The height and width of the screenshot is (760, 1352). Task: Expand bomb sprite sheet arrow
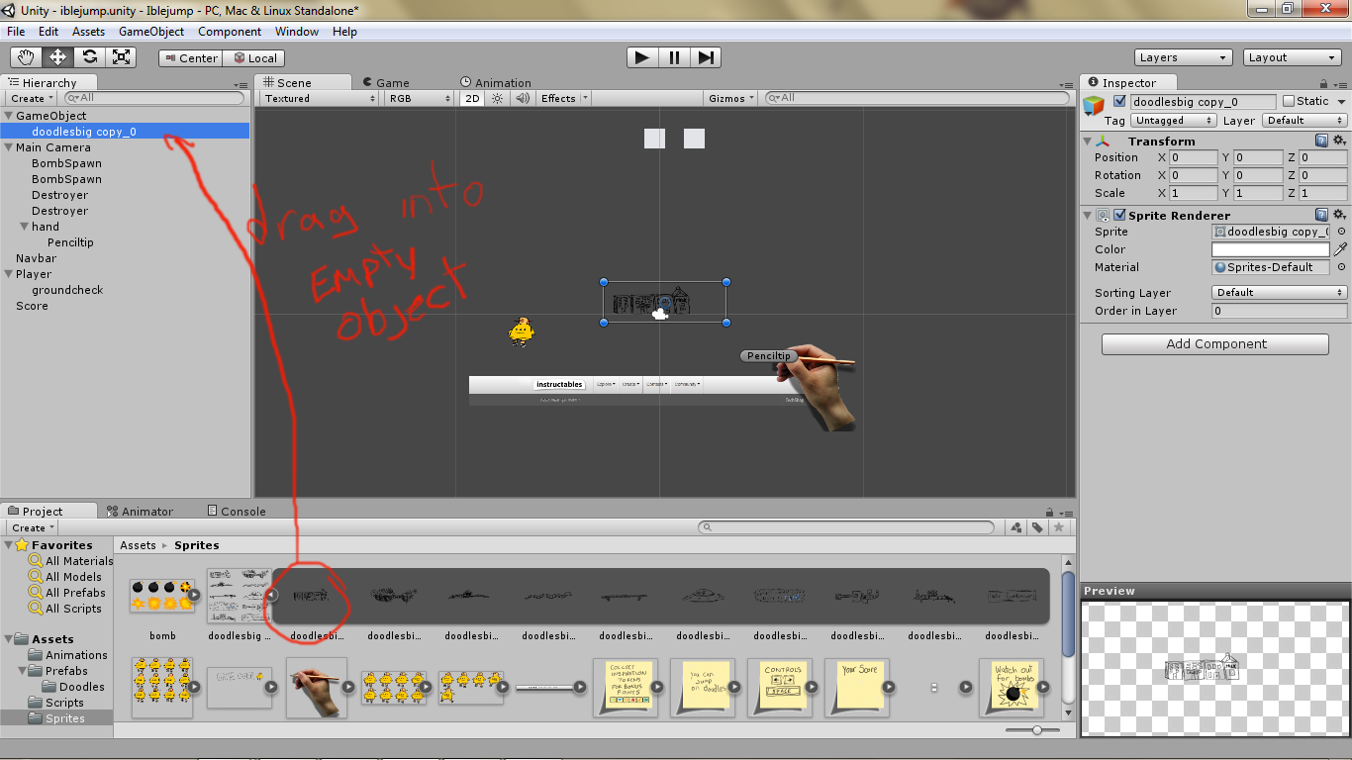pos(195,595)
